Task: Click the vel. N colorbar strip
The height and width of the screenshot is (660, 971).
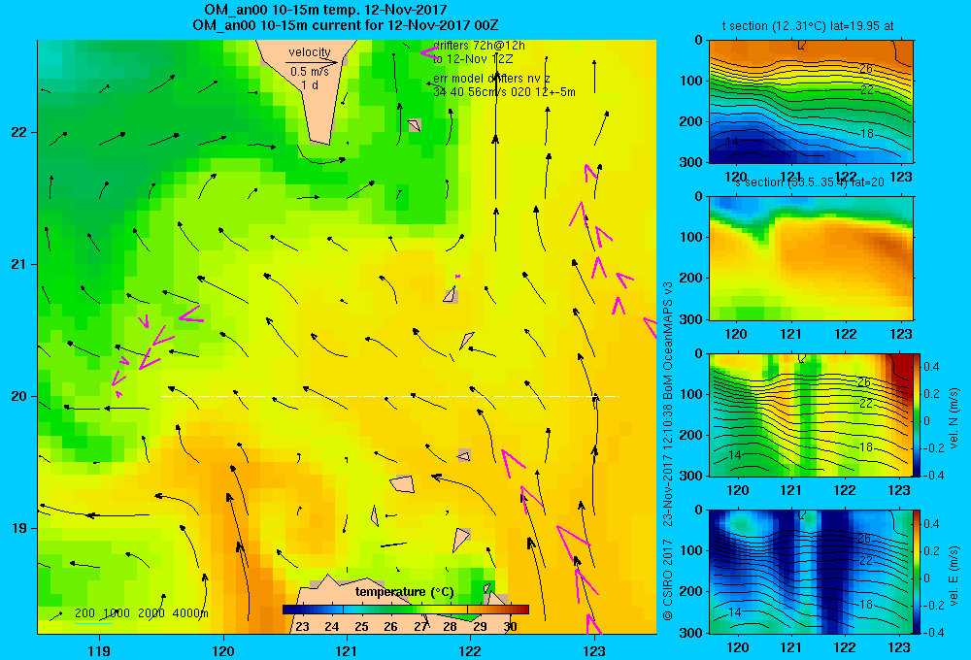Action: click(x=918, y=414)
